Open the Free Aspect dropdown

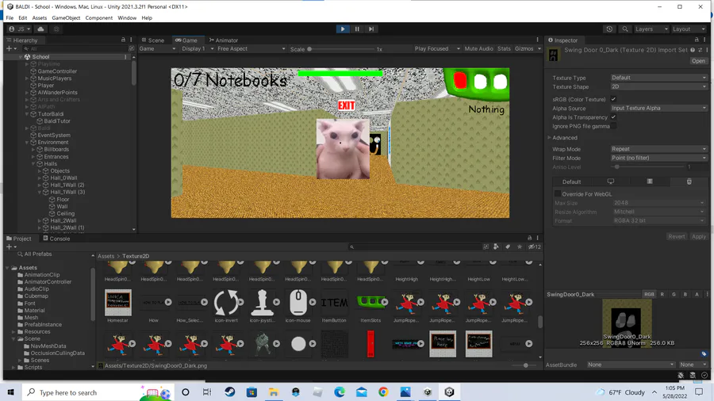click(251, 48)
